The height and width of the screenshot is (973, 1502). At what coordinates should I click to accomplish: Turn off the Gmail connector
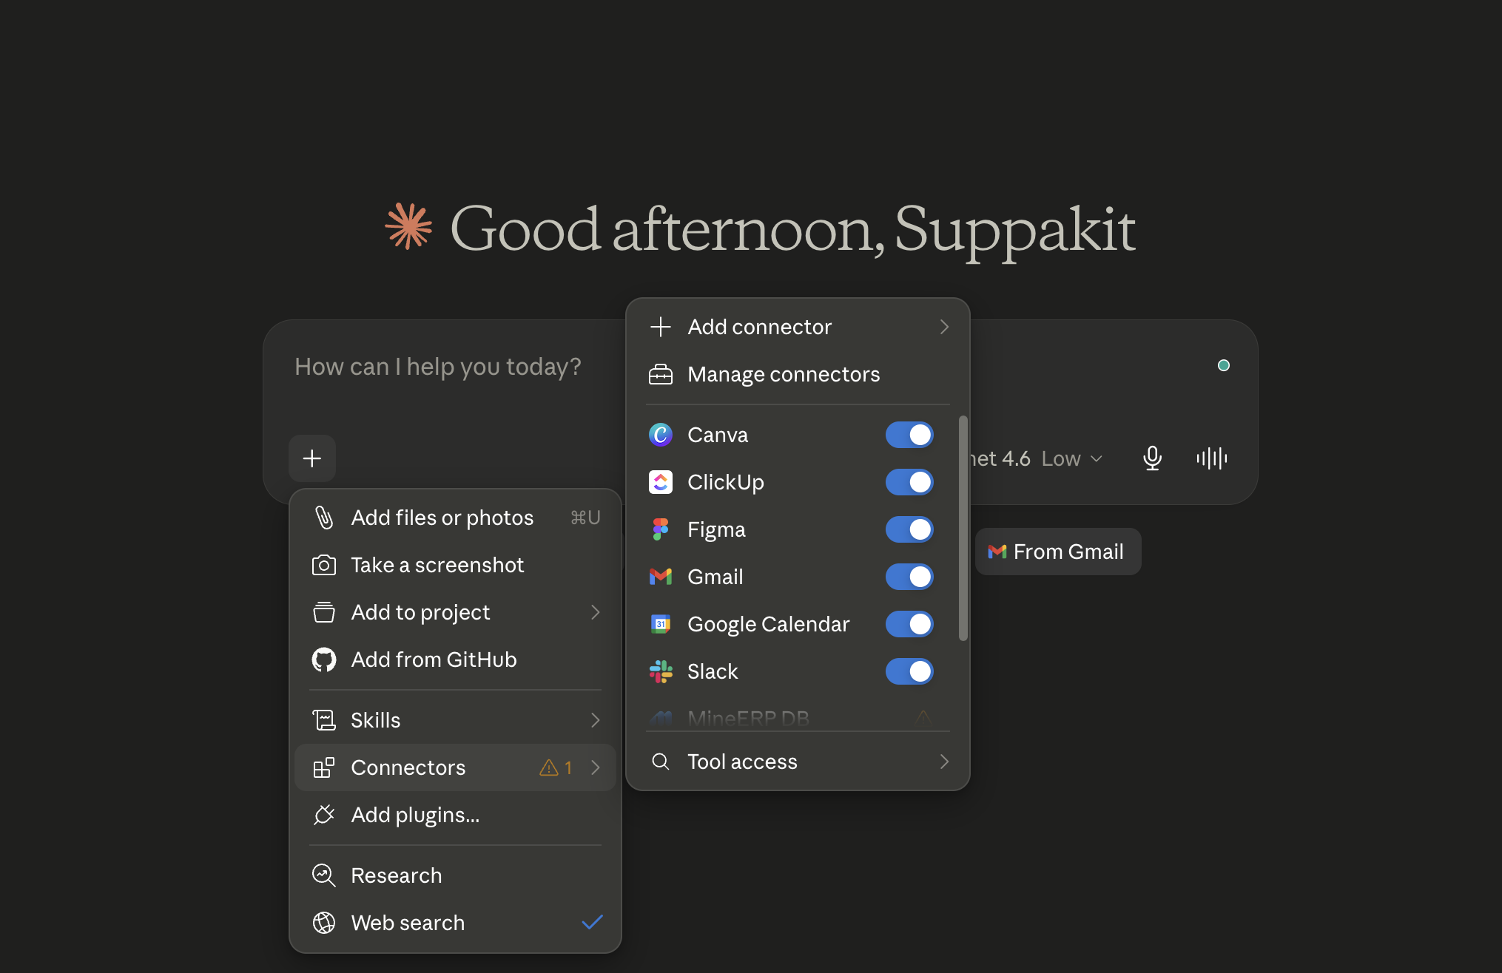tap(909, 577)
